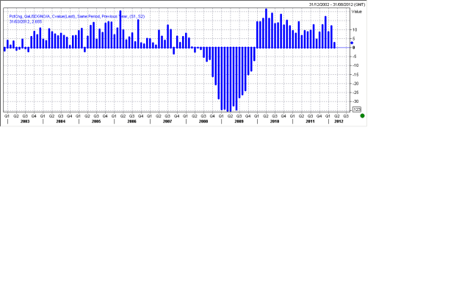Click the 31/03/2012 data value readout
Image resolution: width=470 pixels, height=296 pixels.
30,21
